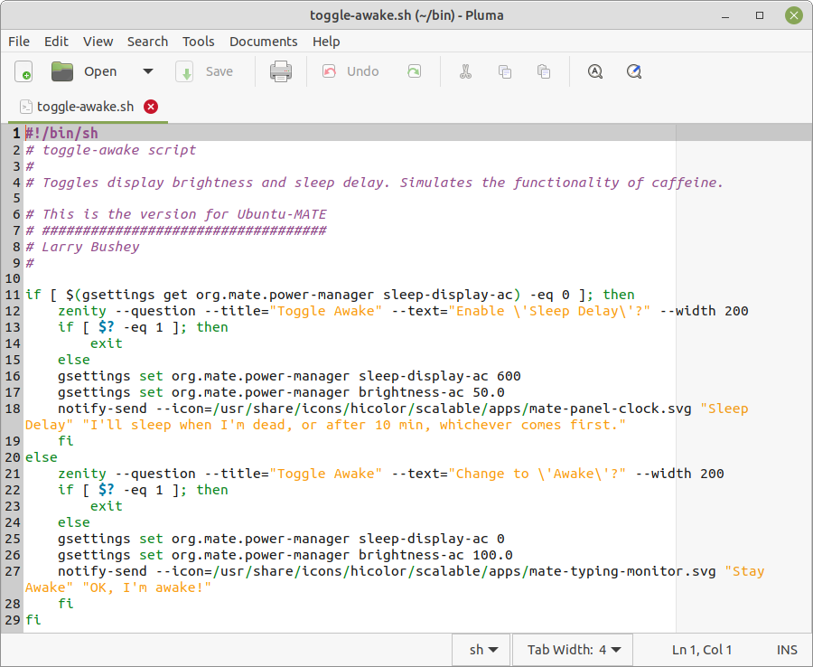Minimize the Pluma window

725,15
